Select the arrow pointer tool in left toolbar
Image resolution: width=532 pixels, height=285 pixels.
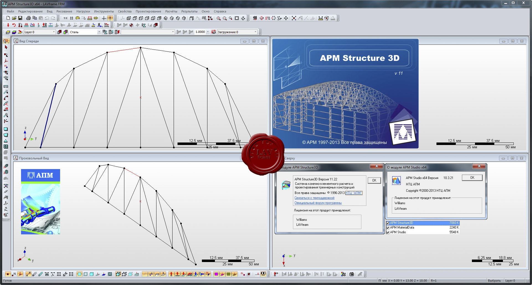pyautogui.click(x=6, y=47)
